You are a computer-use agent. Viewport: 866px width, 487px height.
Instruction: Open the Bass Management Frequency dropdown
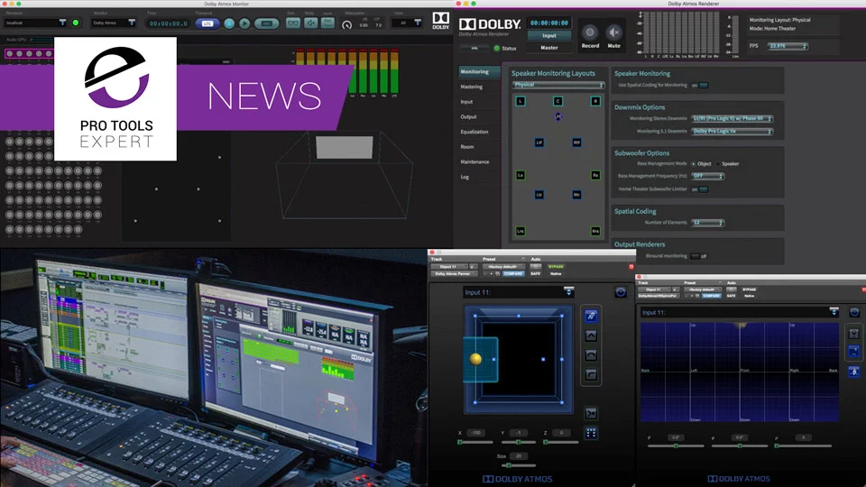pos(707,176)
